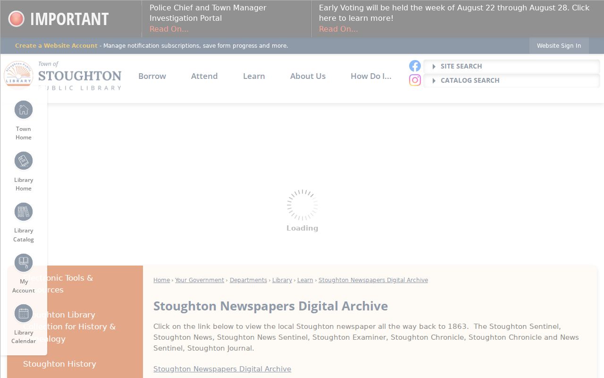
Task: Click the Stoughton Newspapers Digital Archive breadcrumb
Action: click(373, 280)
